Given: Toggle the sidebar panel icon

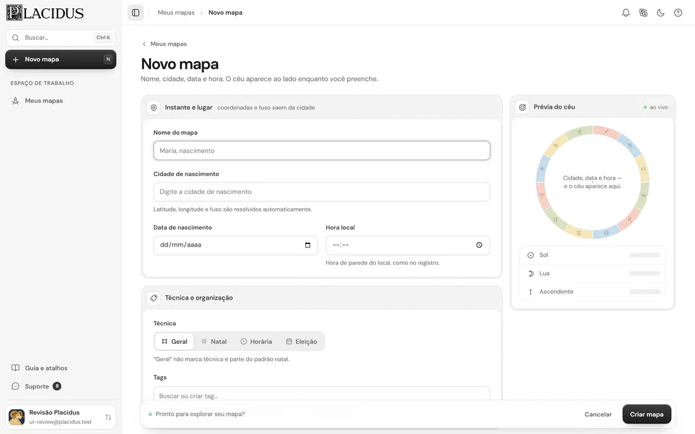Looking at the screenshot, I should tap(136, 13).
